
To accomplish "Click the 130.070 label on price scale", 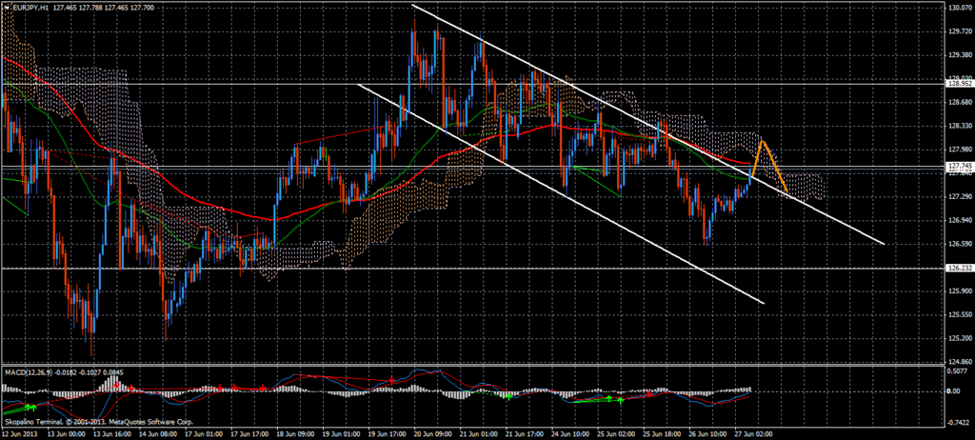I will coord(958,9).
